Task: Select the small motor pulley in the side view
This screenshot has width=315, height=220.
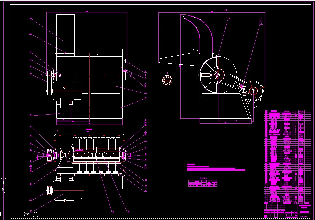Action: click(253, 91)
